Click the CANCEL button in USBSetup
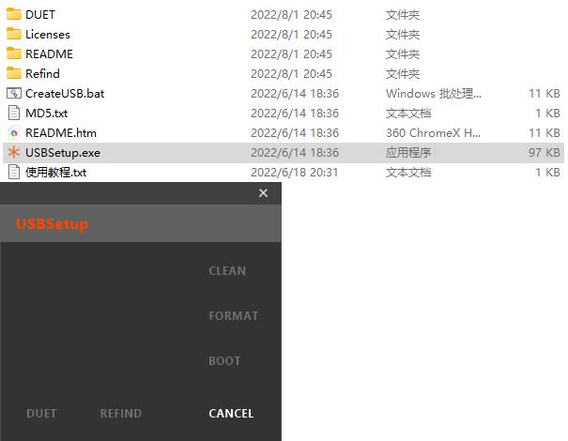Screen dimensions: 568x441 coord(231,414)
